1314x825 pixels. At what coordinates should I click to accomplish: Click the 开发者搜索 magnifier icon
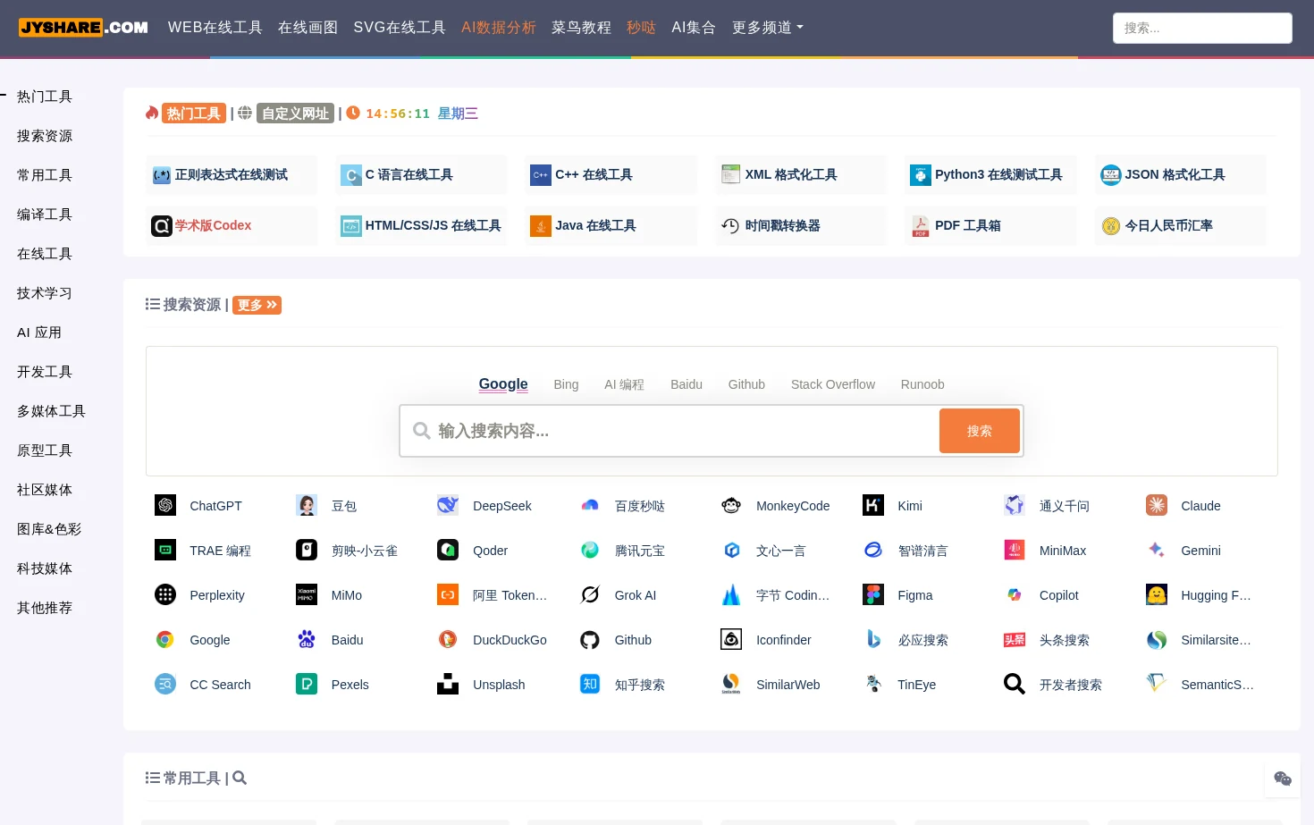pyautogui.click(x=1015, y=685)
